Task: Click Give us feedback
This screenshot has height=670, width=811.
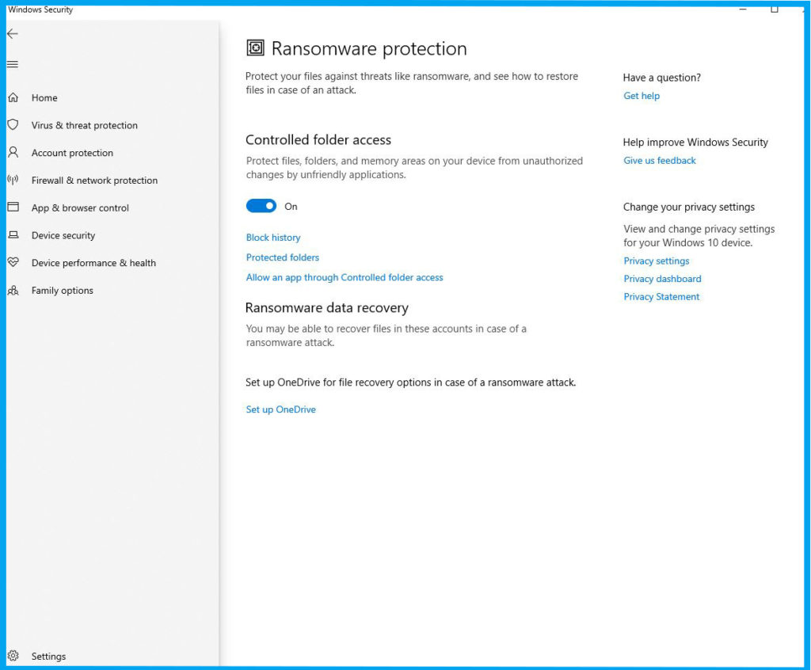Action: point(659,160)
